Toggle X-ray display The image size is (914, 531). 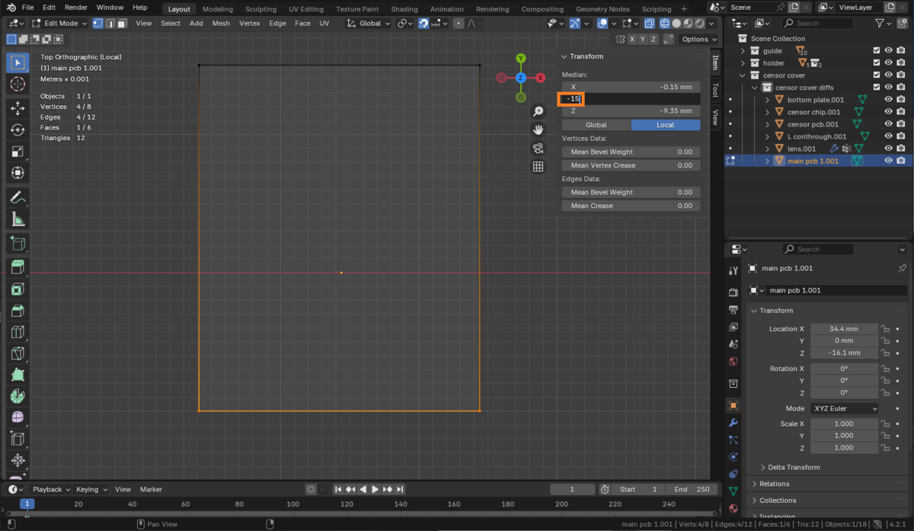(648, 23)
